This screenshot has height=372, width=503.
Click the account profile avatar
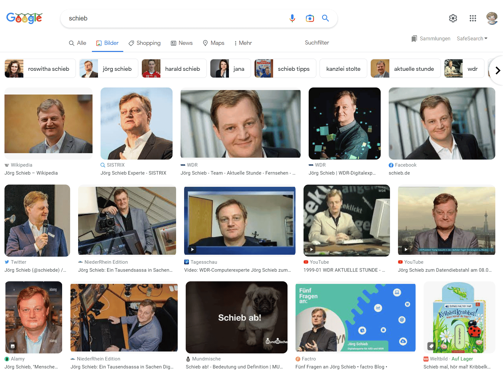click(x=491, y=18)
